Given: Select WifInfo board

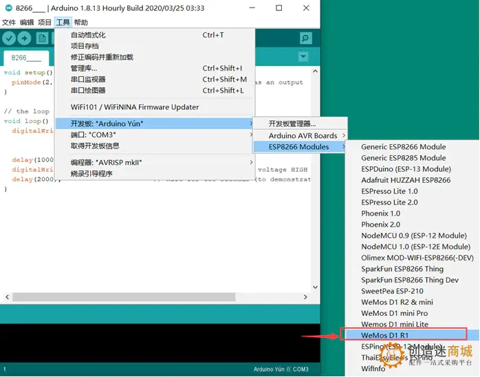Looking at the screenshot, I should tap(412, 369).
